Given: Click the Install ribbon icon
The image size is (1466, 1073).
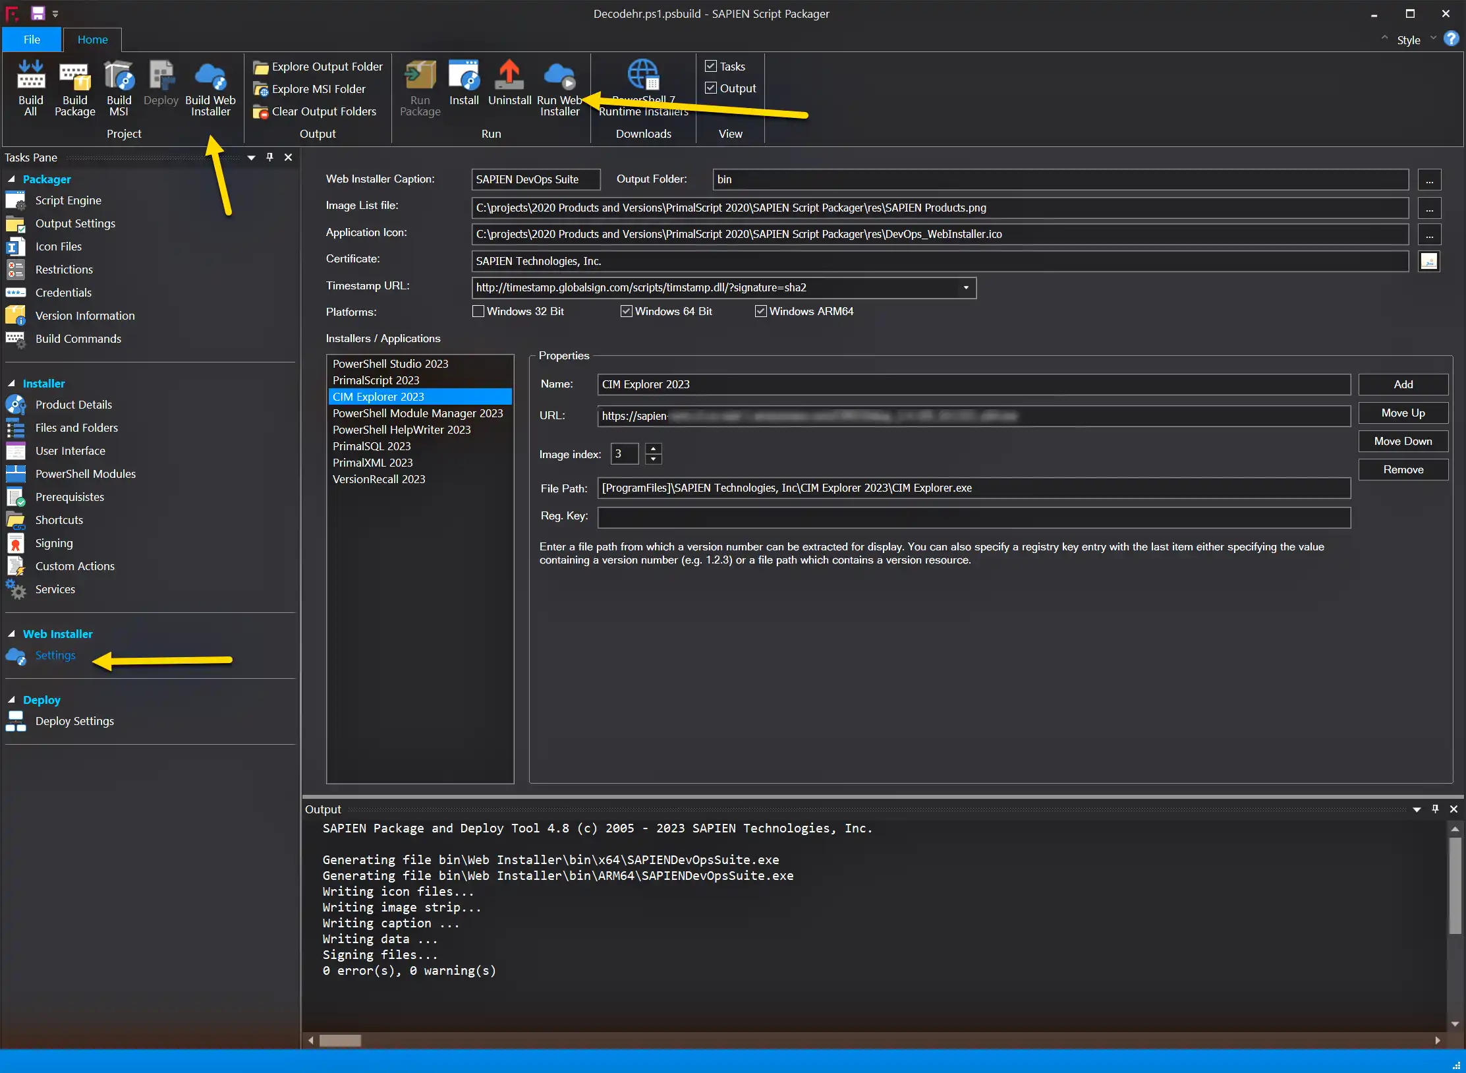Looking at the screenshot, I should (464, 83).
